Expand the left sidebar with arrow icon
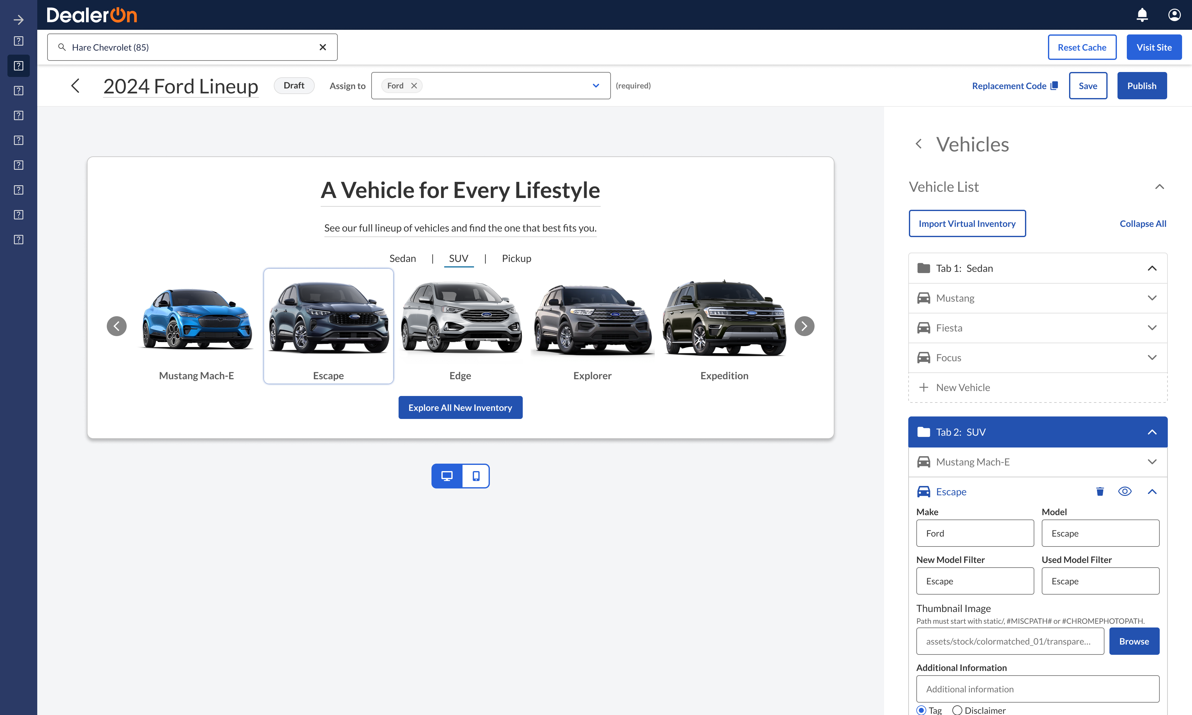The width and height of the screenshot is (1192, 715). (x=18, y=20)
